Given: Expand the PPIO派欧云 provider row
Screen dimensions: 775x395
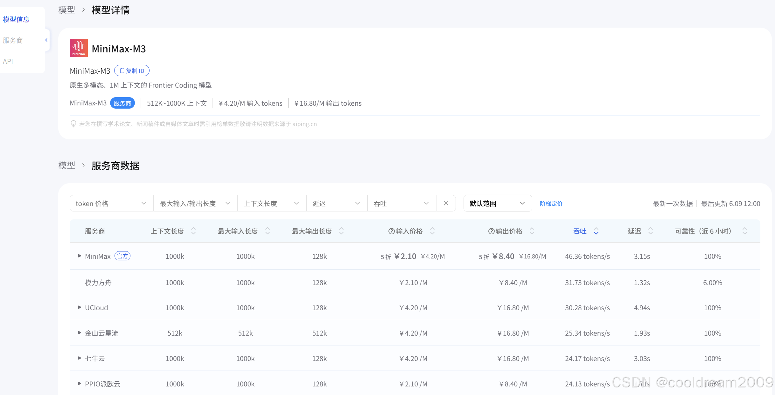Looking at the screenshot, I should click(x=80, y=383).
